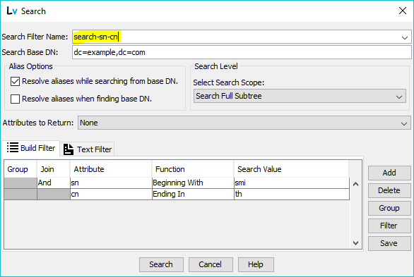Click the empty Group cell in the cn row
The height and width of the screenshot is (277, 414).
20,194
